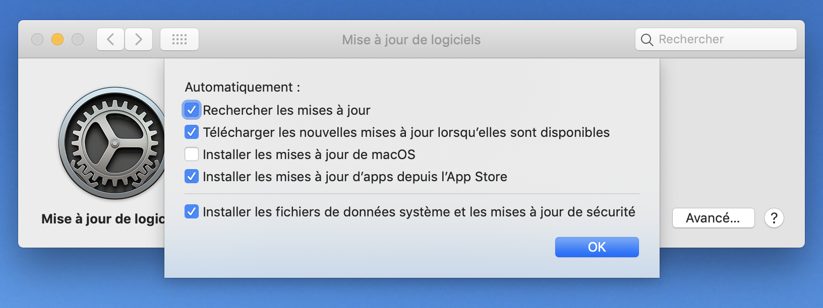
Task: Disable "Télécharger les nouvelles mises à jour" checkbox
Action: (192, 132)
